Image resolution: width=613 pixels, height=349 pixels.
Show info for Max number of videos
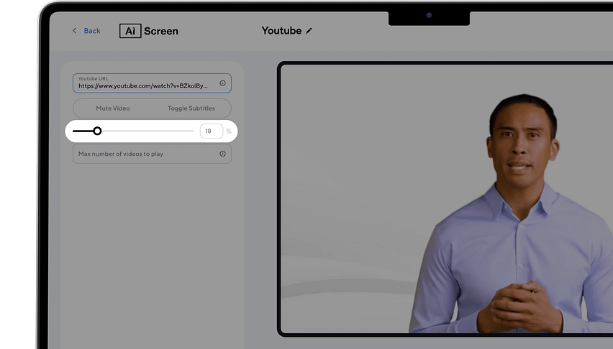point(222,154)
